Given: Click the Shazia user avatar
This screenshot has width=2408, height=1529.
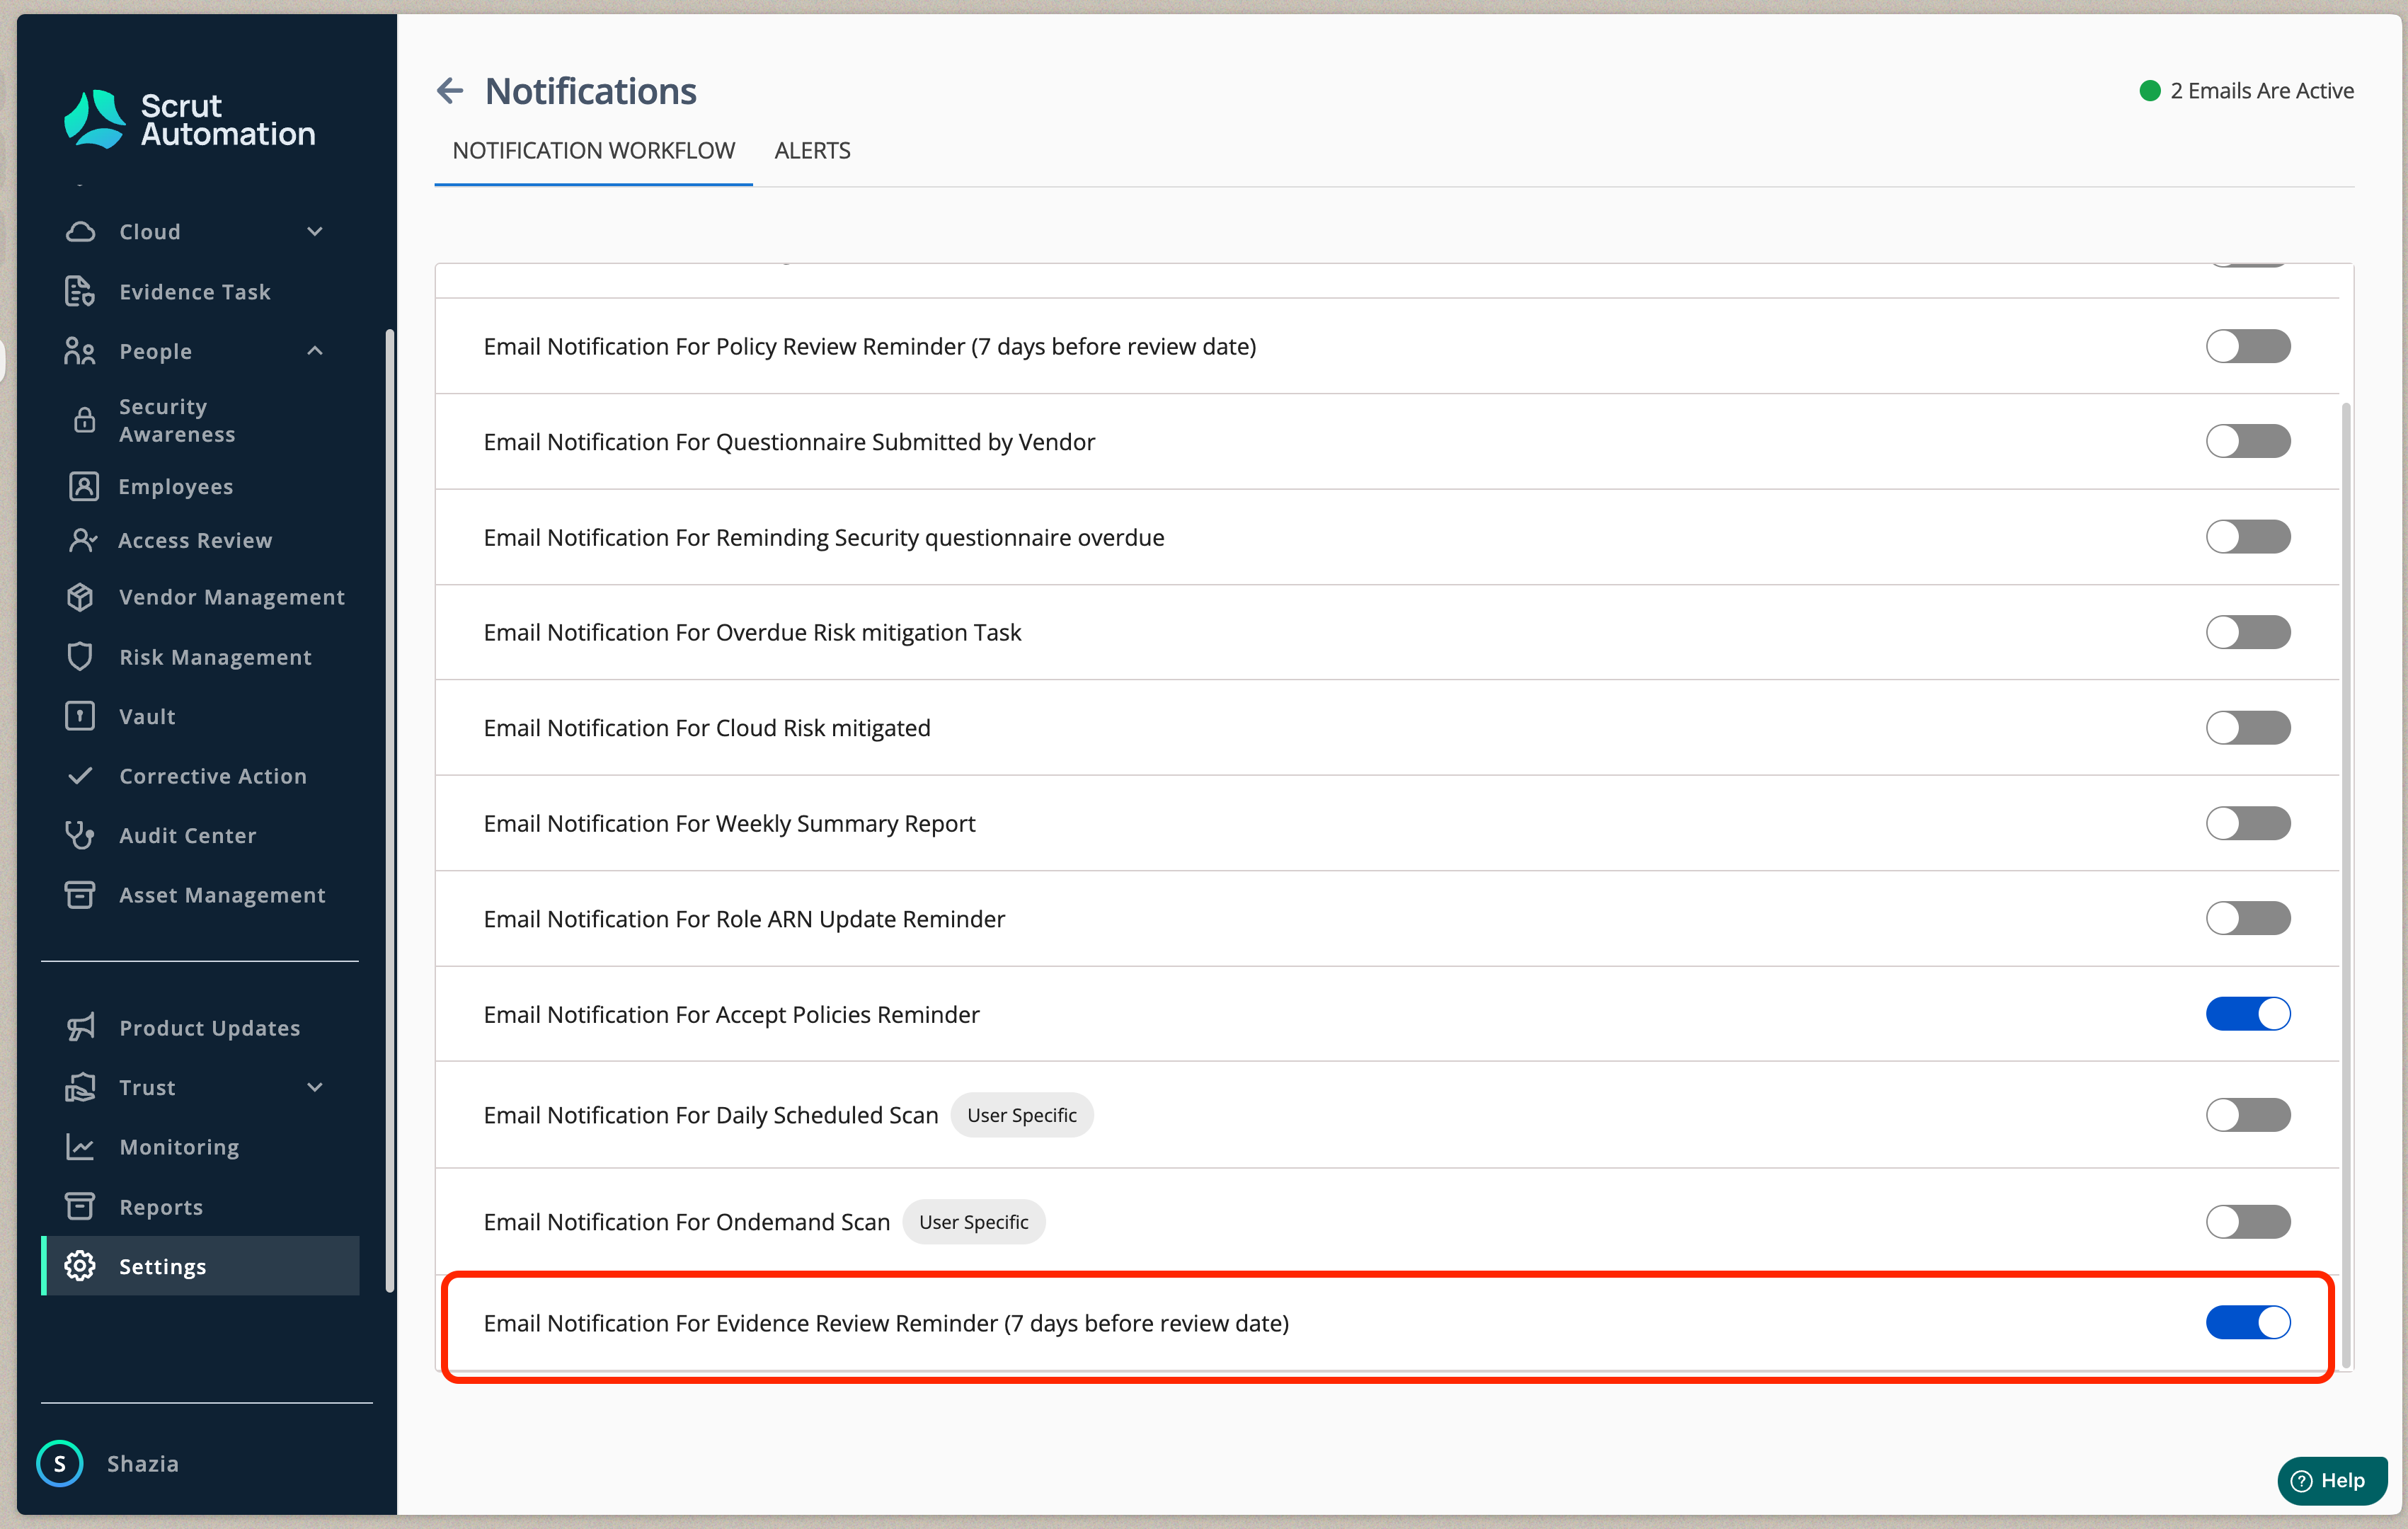Looking at the screenshot, I should point(60,1464).
